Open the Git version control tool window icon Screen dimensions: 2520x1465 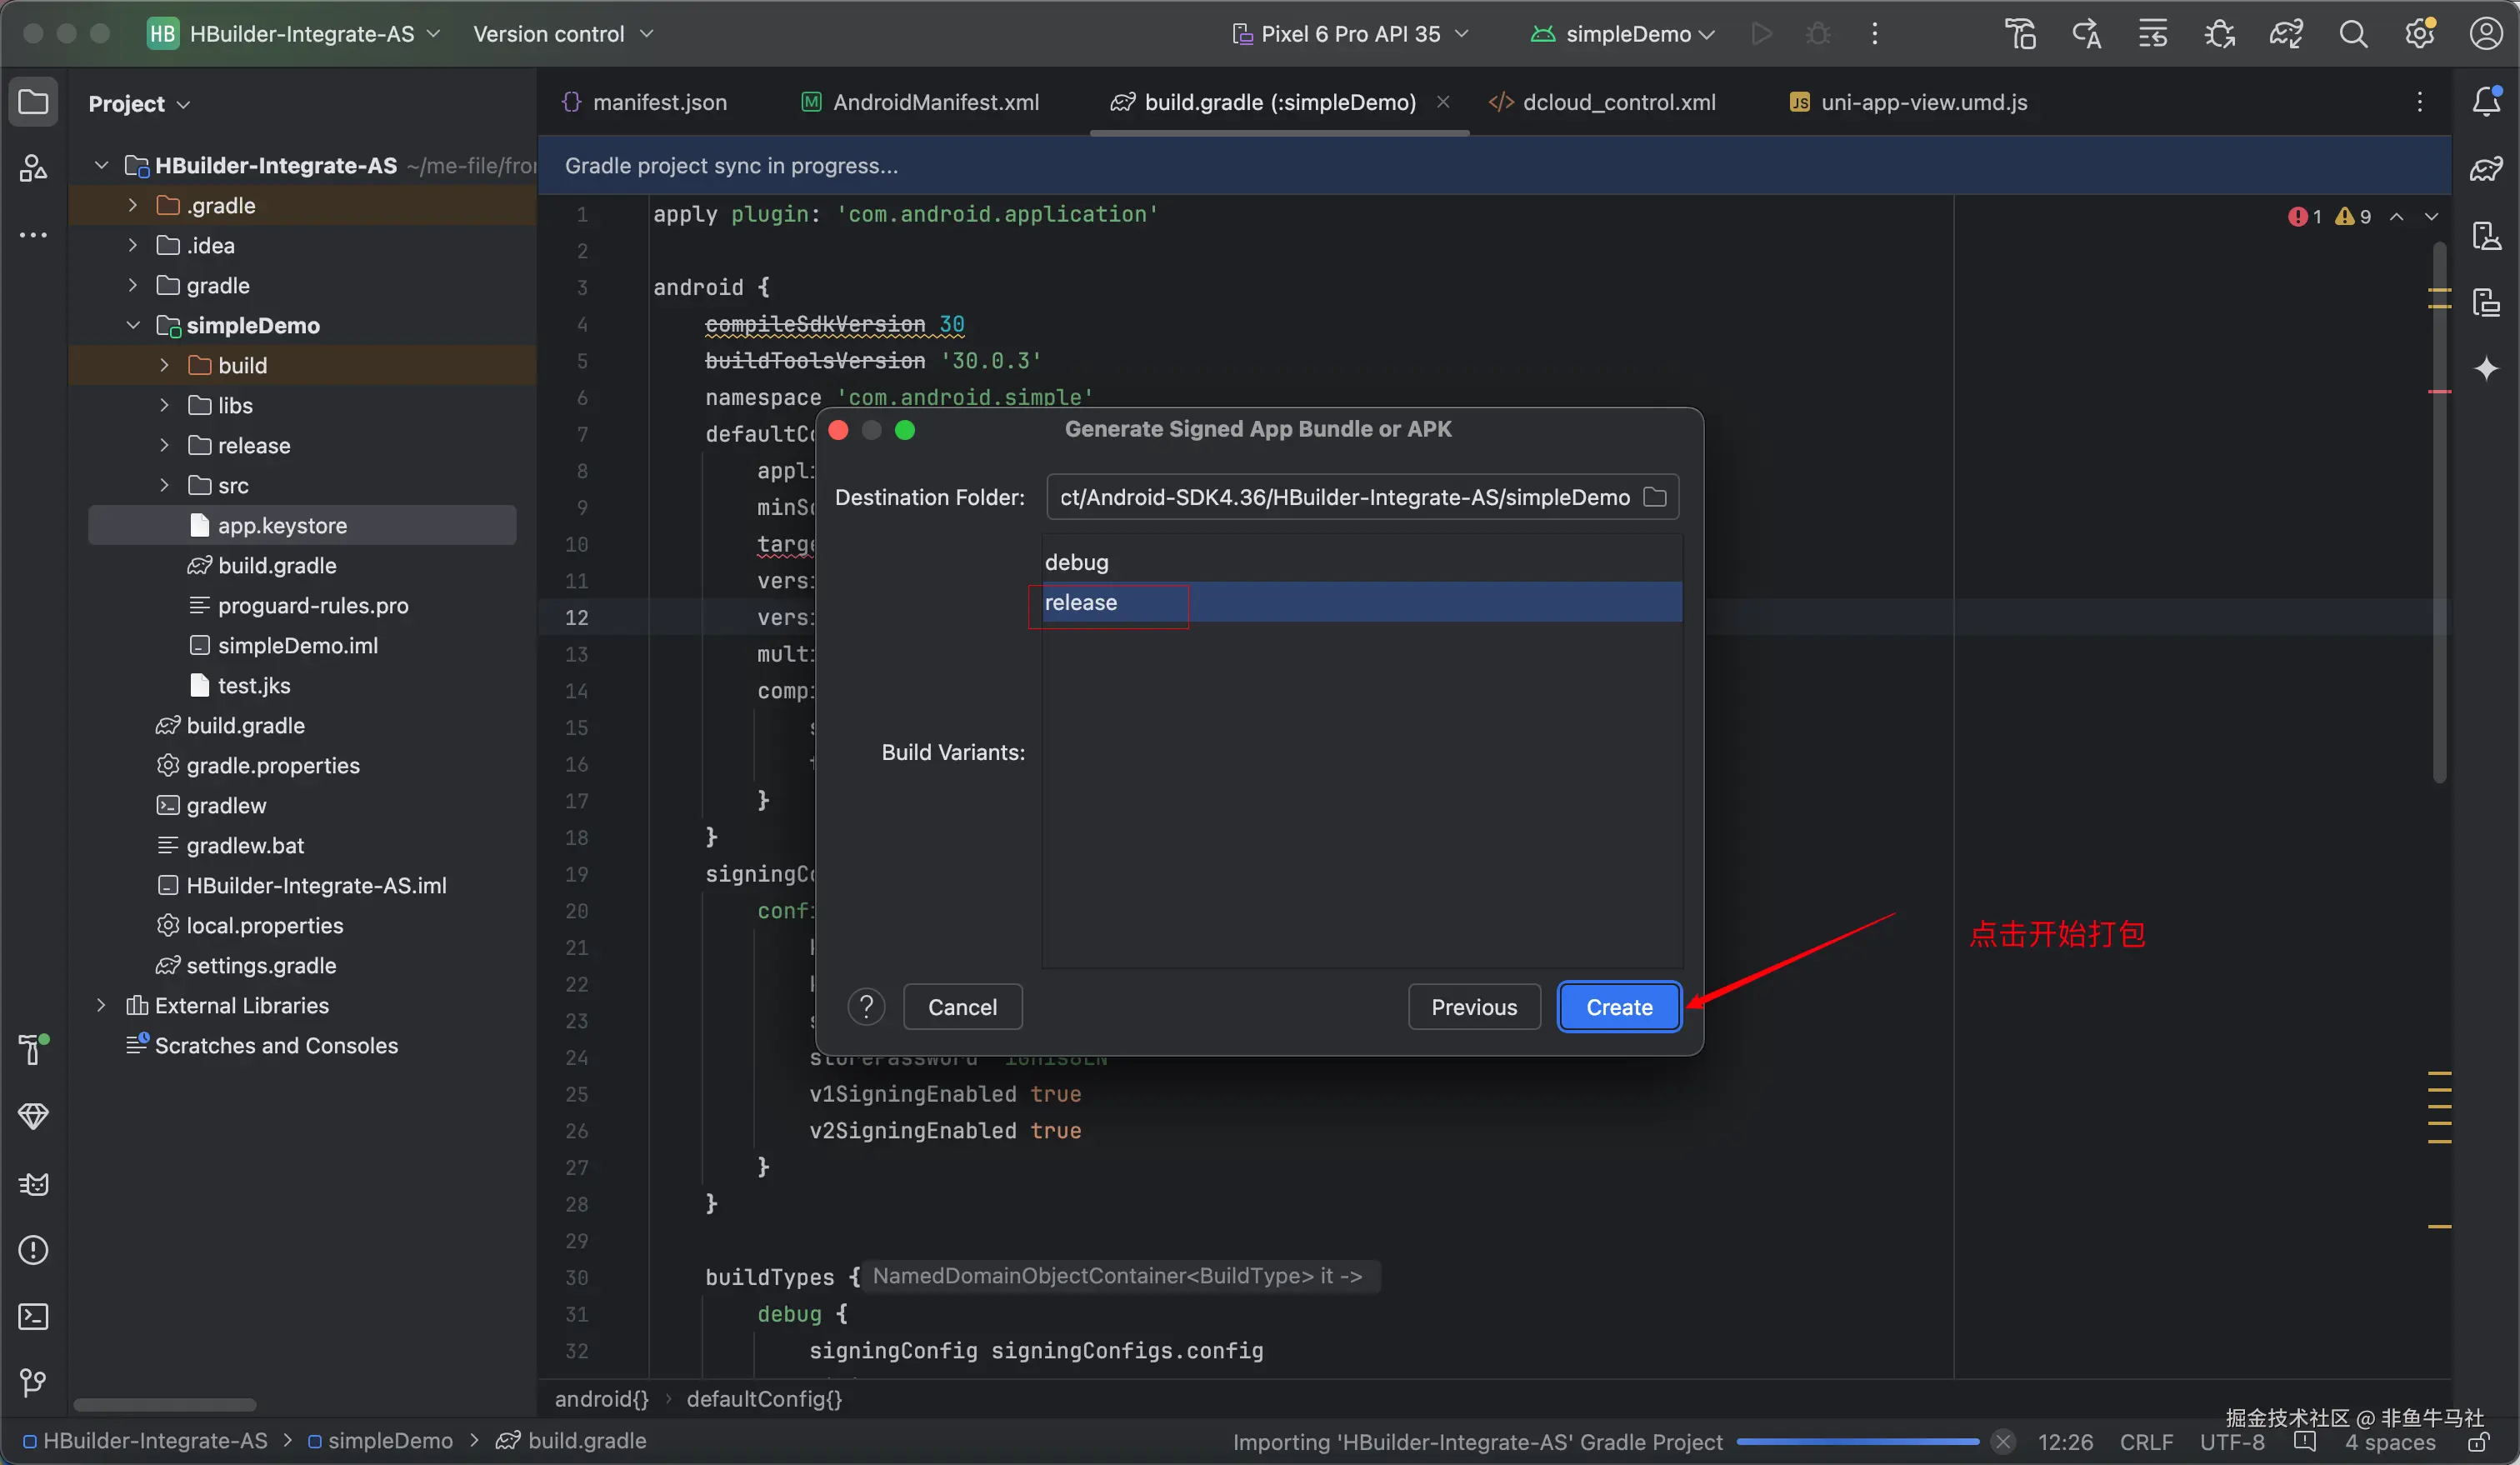pos(33,1382)
